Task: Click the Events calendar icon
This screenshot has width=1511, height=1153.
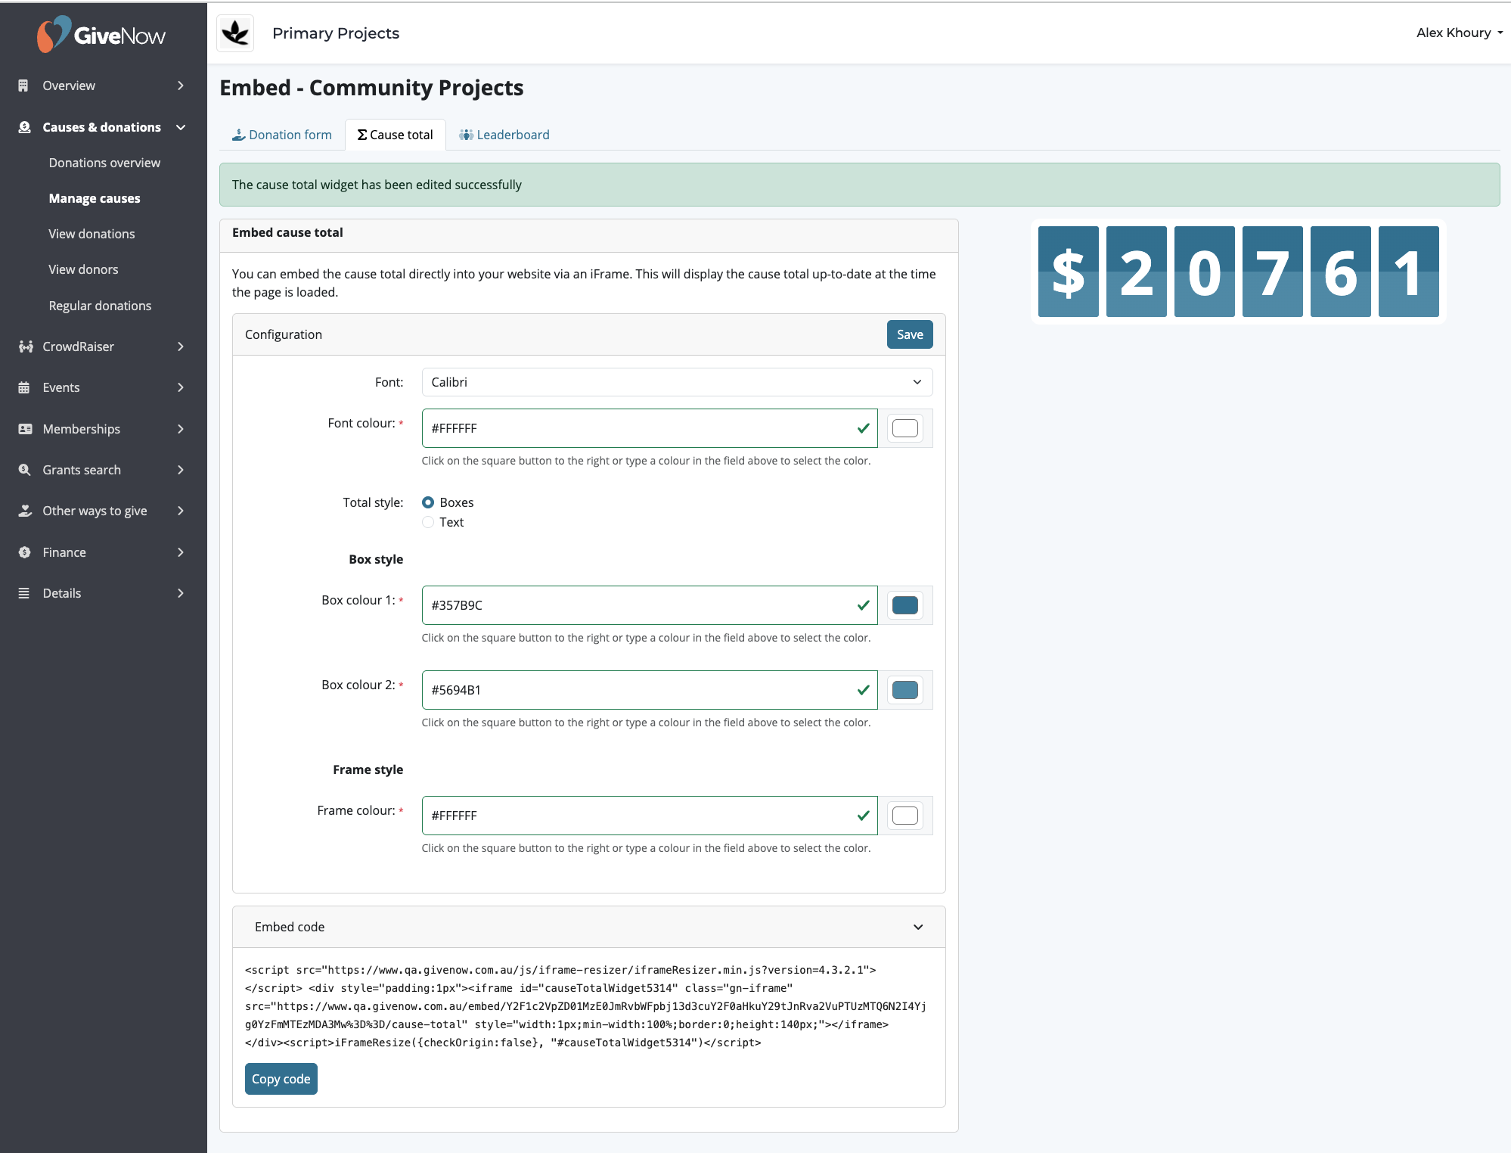Action: click(24, 387)
